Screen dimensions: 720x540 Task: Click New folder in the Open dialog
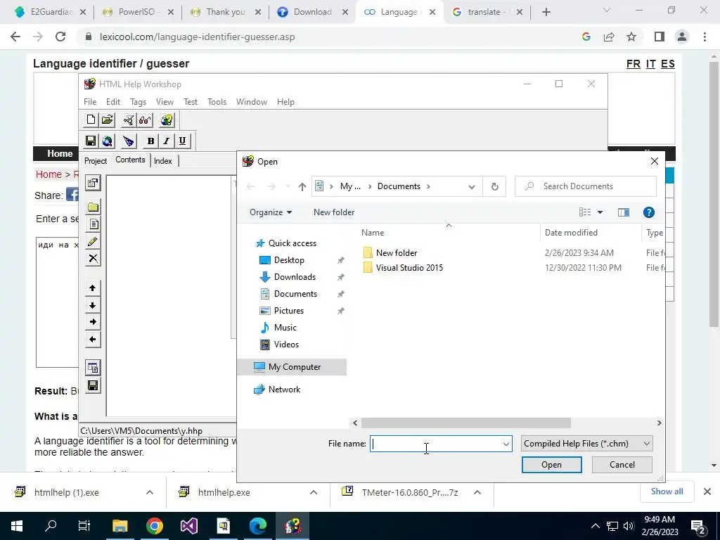(x=334, y=212)
